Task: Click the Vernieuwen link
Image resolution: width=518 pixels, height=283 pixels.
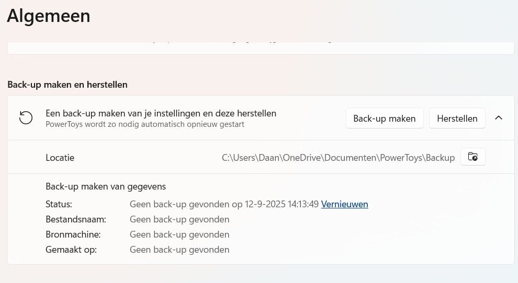Action: 344,204
